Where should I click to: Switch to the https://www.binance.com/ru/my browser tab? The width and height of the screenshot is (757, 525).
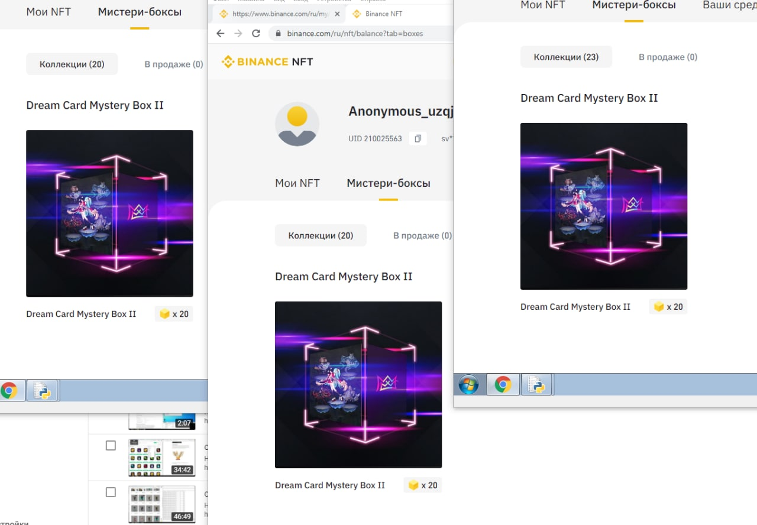280,14
